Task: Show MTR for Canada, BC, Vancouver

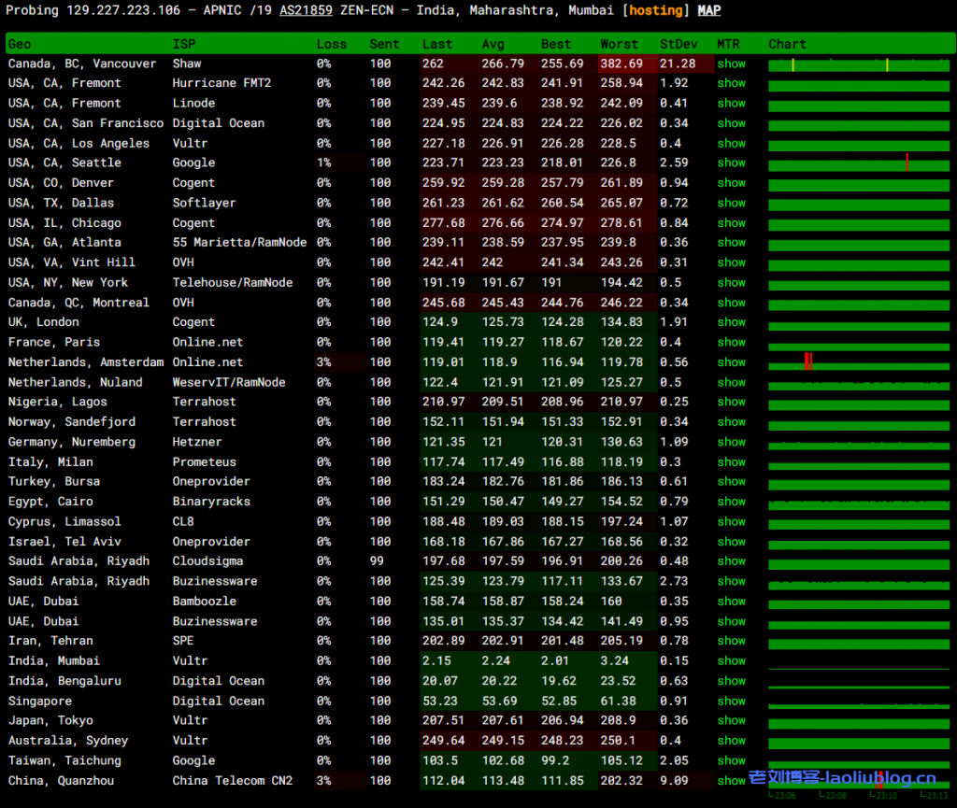Action: [x=731, y=64]
